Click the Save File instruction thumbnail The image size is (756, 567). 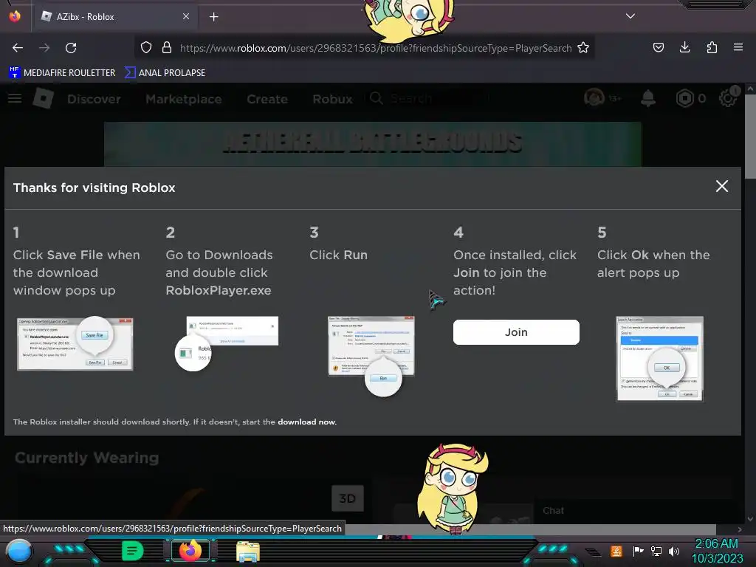(75, 343)
